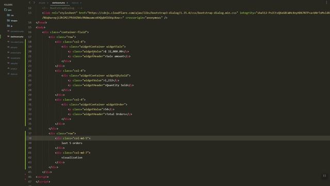
Task: Click the BootstrapDialog comment line
Action: (x=62, y=8)
